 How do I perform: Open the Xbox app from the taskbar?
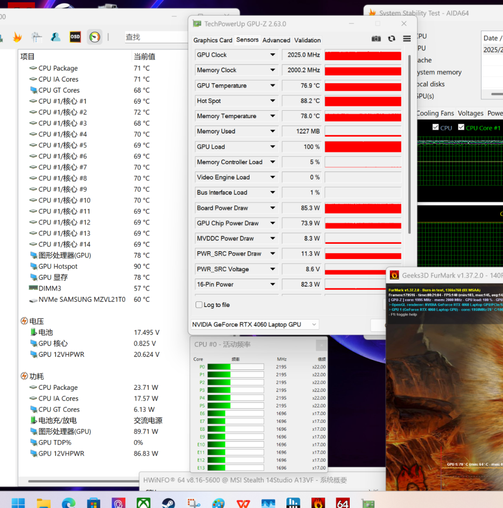point(143,503)
